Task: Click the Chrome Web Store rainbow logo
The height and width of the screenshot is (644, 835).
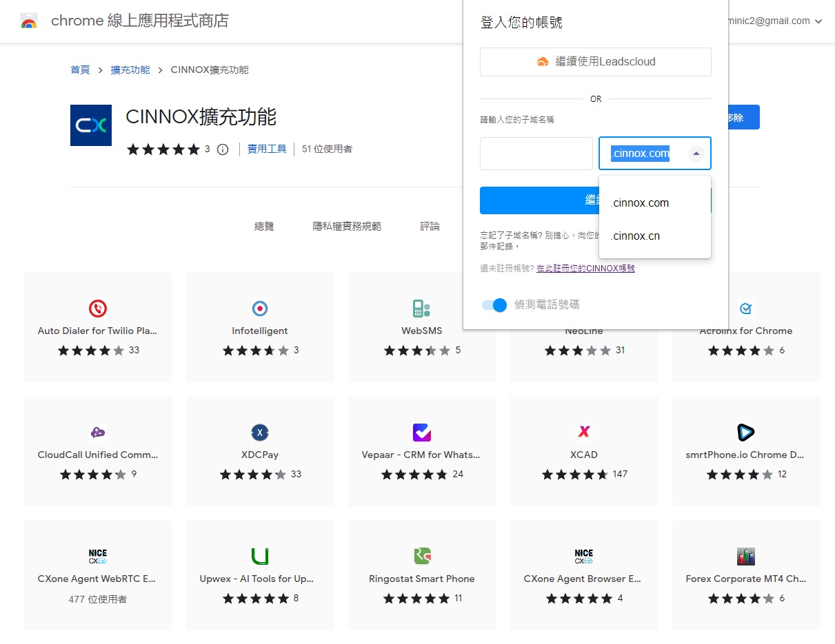Action: click(29, 21)
